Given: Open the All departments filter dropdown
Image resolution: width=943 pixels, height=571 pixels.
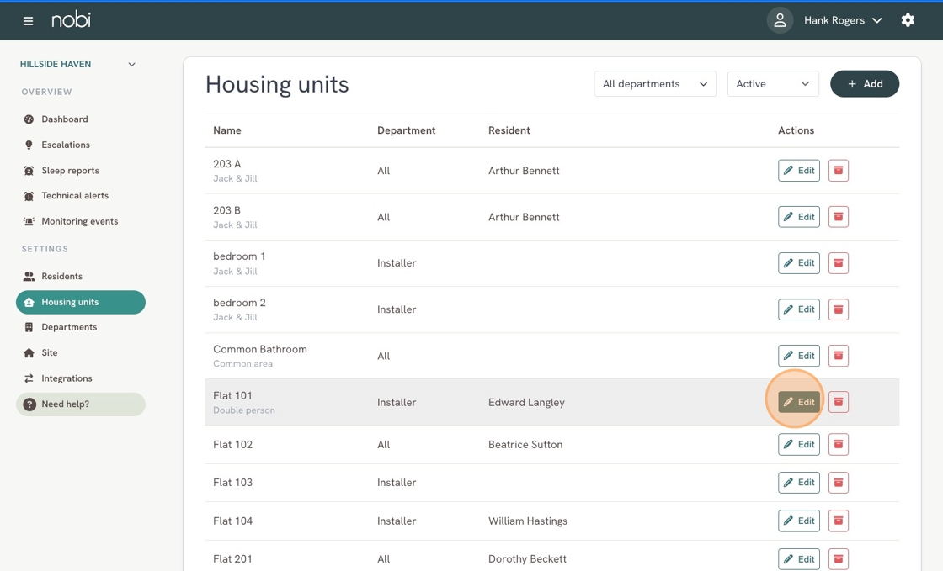Looking at the screenshot, I should (x=655, y=84).
